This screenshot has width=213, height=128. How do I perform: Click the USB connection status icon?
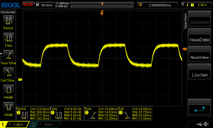point(199,124)
